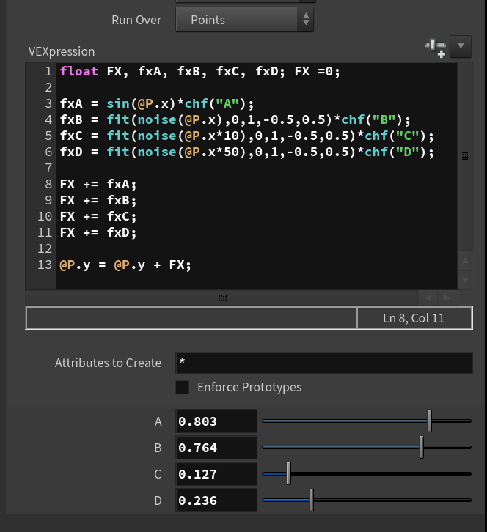The width and height of the screenshot is (487, 532).
Task: Click the C parameter value field 0.127
Action: (216, 474)
